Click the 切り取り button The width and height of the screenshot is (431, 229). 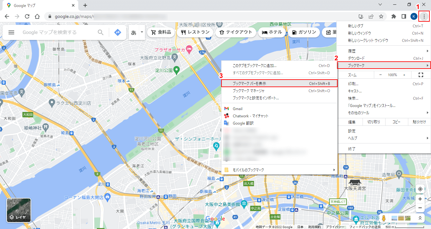point(374,122)
